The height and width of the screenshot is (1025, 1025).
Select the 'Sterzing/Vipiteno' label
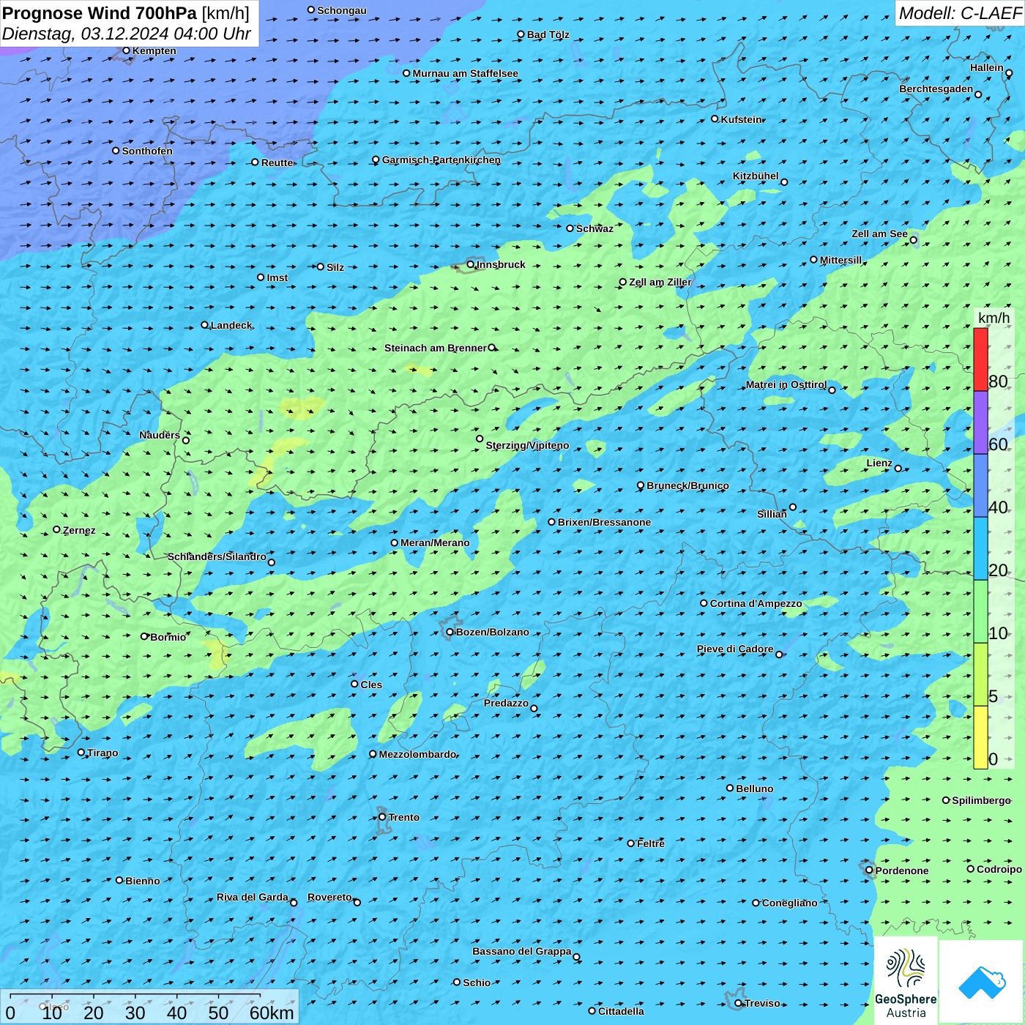pos(527,445)
